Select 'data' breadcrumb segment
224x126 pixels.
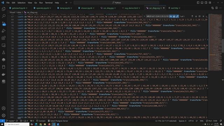tap(19, 13)
